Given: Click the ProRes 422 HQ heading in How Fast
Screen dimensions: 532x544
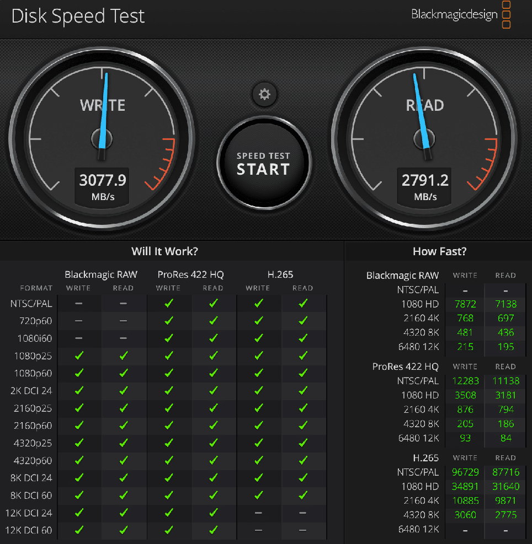Looking at the screenshot, I should tap(406, 367).
